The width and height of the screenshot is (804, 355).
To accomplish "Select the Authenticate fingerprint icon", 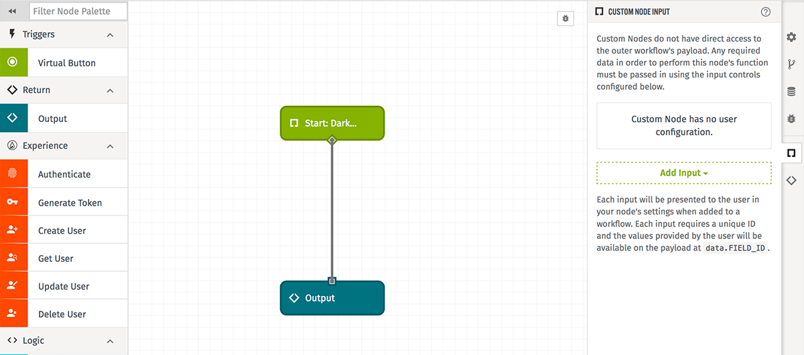I will [x=13, y=173].
